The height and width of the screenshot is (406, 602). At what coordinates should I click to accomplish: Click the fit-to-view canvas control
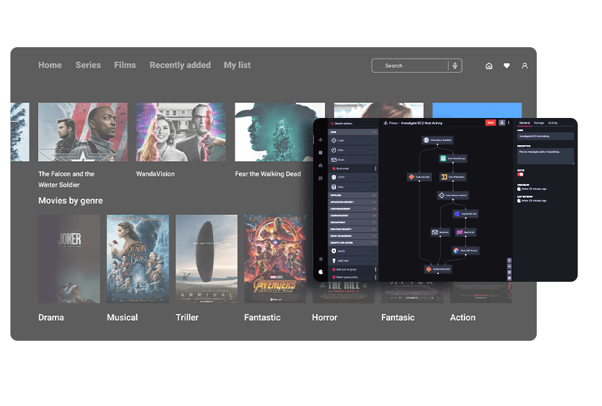point(510,273)
